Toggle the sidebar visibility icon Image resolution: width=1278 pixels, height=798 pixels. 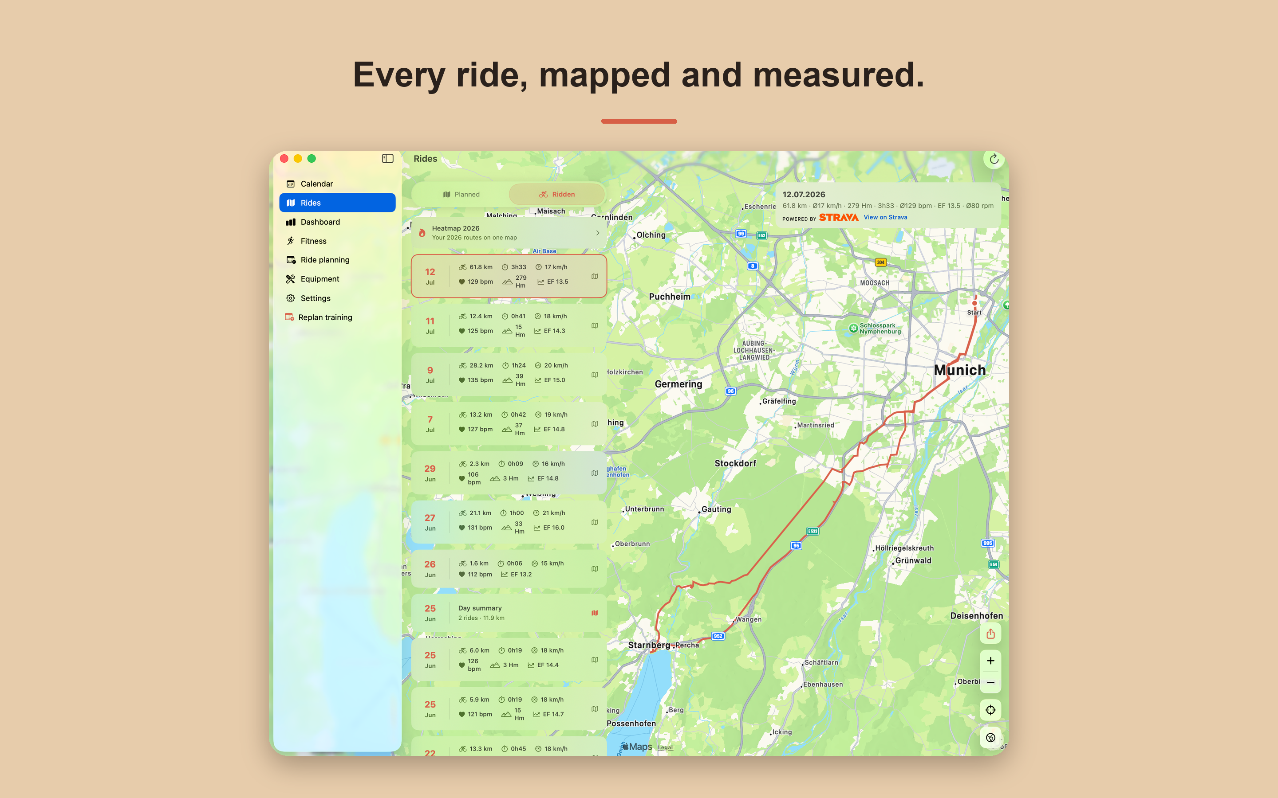[387, 158]
